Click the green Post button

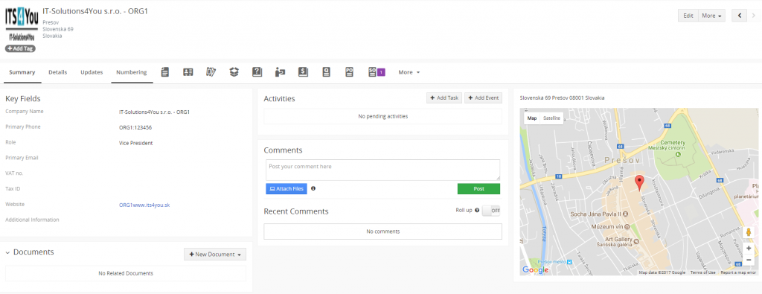click(x=478, y=188)
